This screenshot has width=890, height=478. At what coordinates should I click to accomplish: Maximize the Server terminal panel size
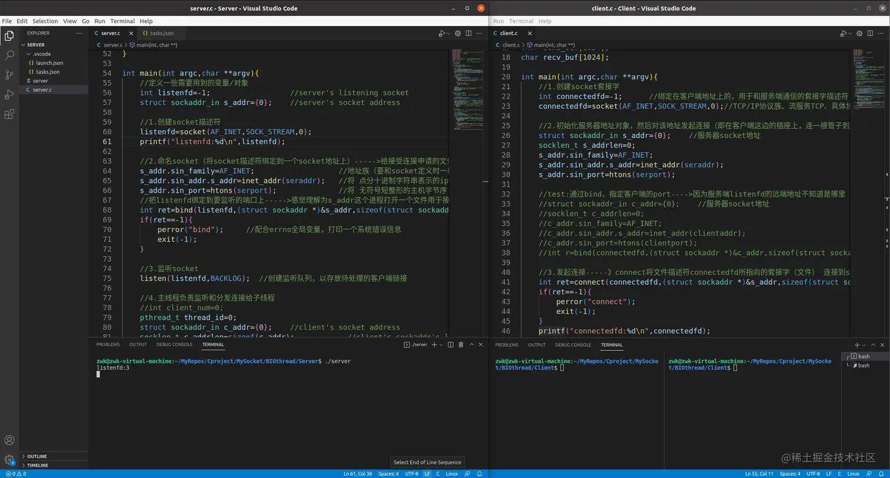click(x=471, y=345)
